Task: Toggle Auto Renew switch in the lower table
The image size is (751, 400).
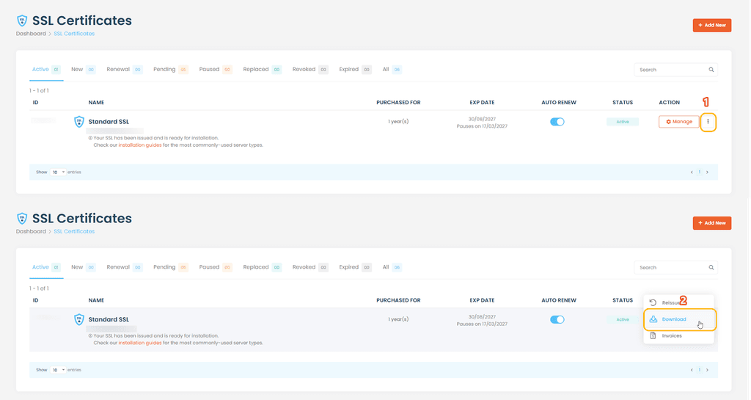Action: point(557,319)
